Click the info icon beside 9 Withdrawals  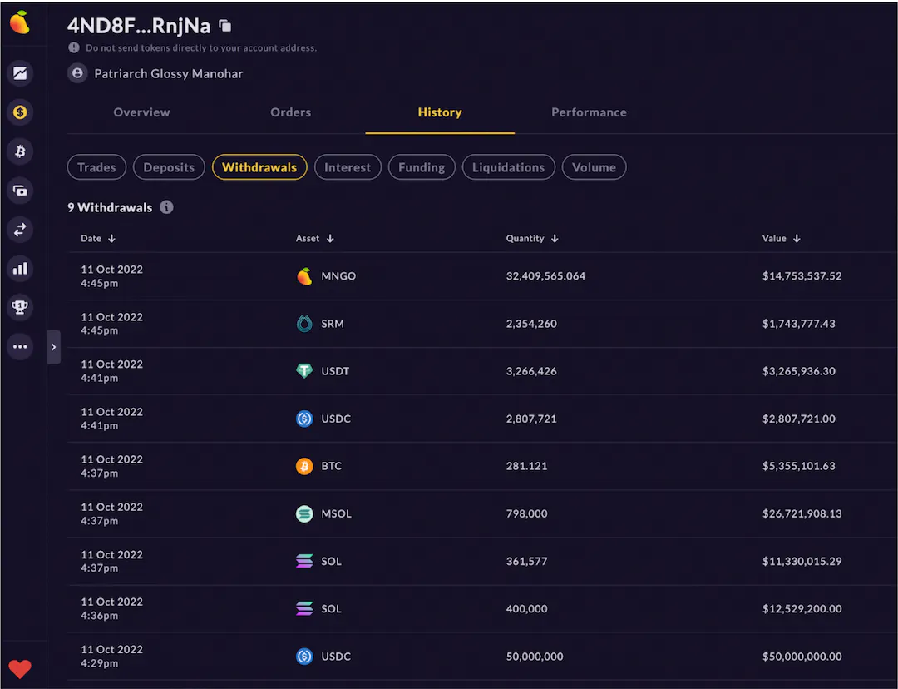coord(167,207)
